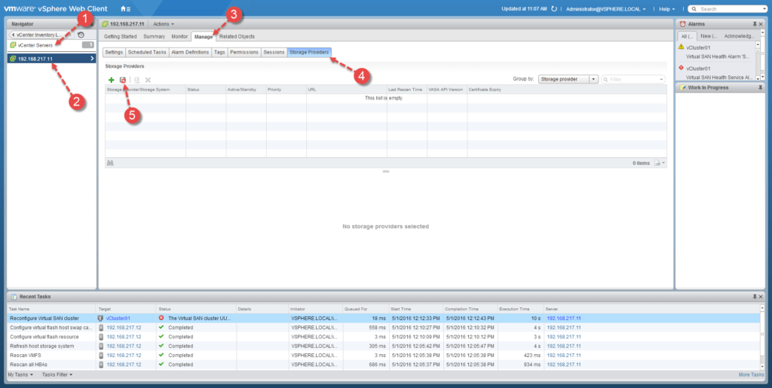Switch to the Manage tab
This screenshot has height=388, width=772.
[x=204, y=36]
